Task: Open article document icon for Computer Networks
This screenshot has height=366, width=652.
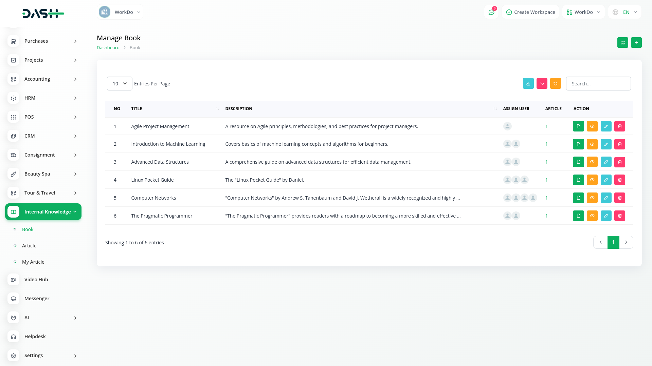Action: (x=578, y=198)
